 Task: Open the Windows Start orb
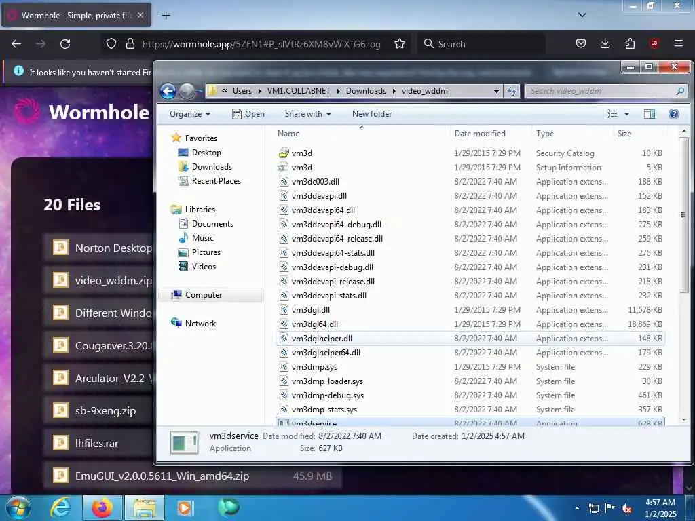(18, 507)
